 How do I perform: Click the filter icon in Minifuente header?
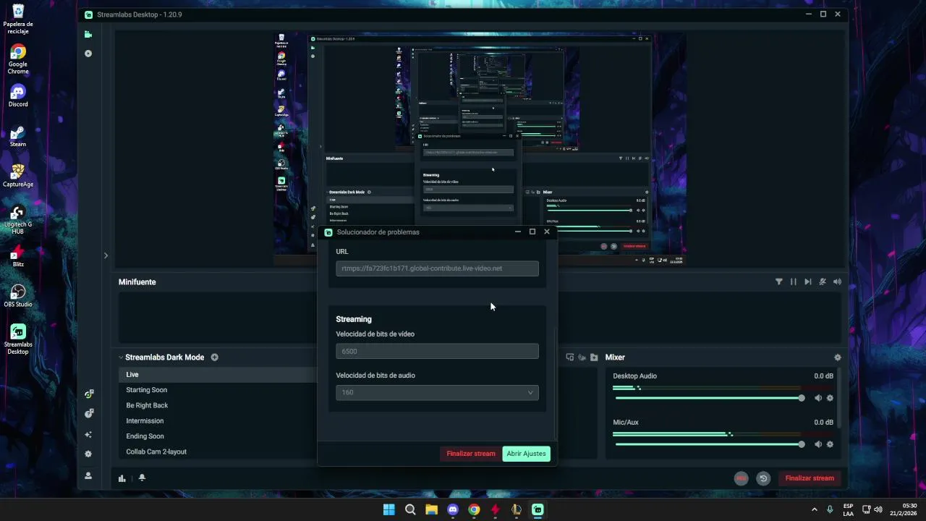click(779, 281)
